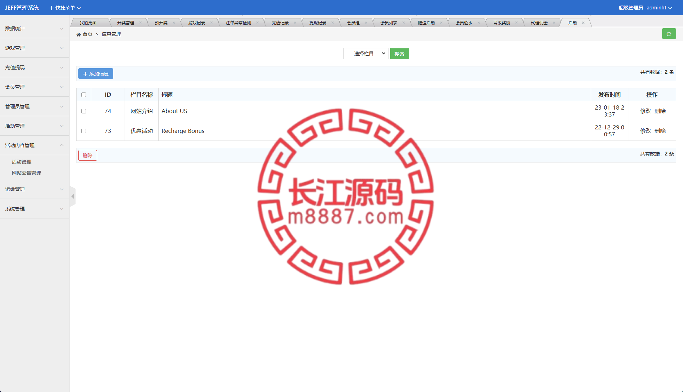The height and width of the screenshot is (392, 683).
Task: Click 修改 for Recharge Bonus row
Action: coord(645,131)
